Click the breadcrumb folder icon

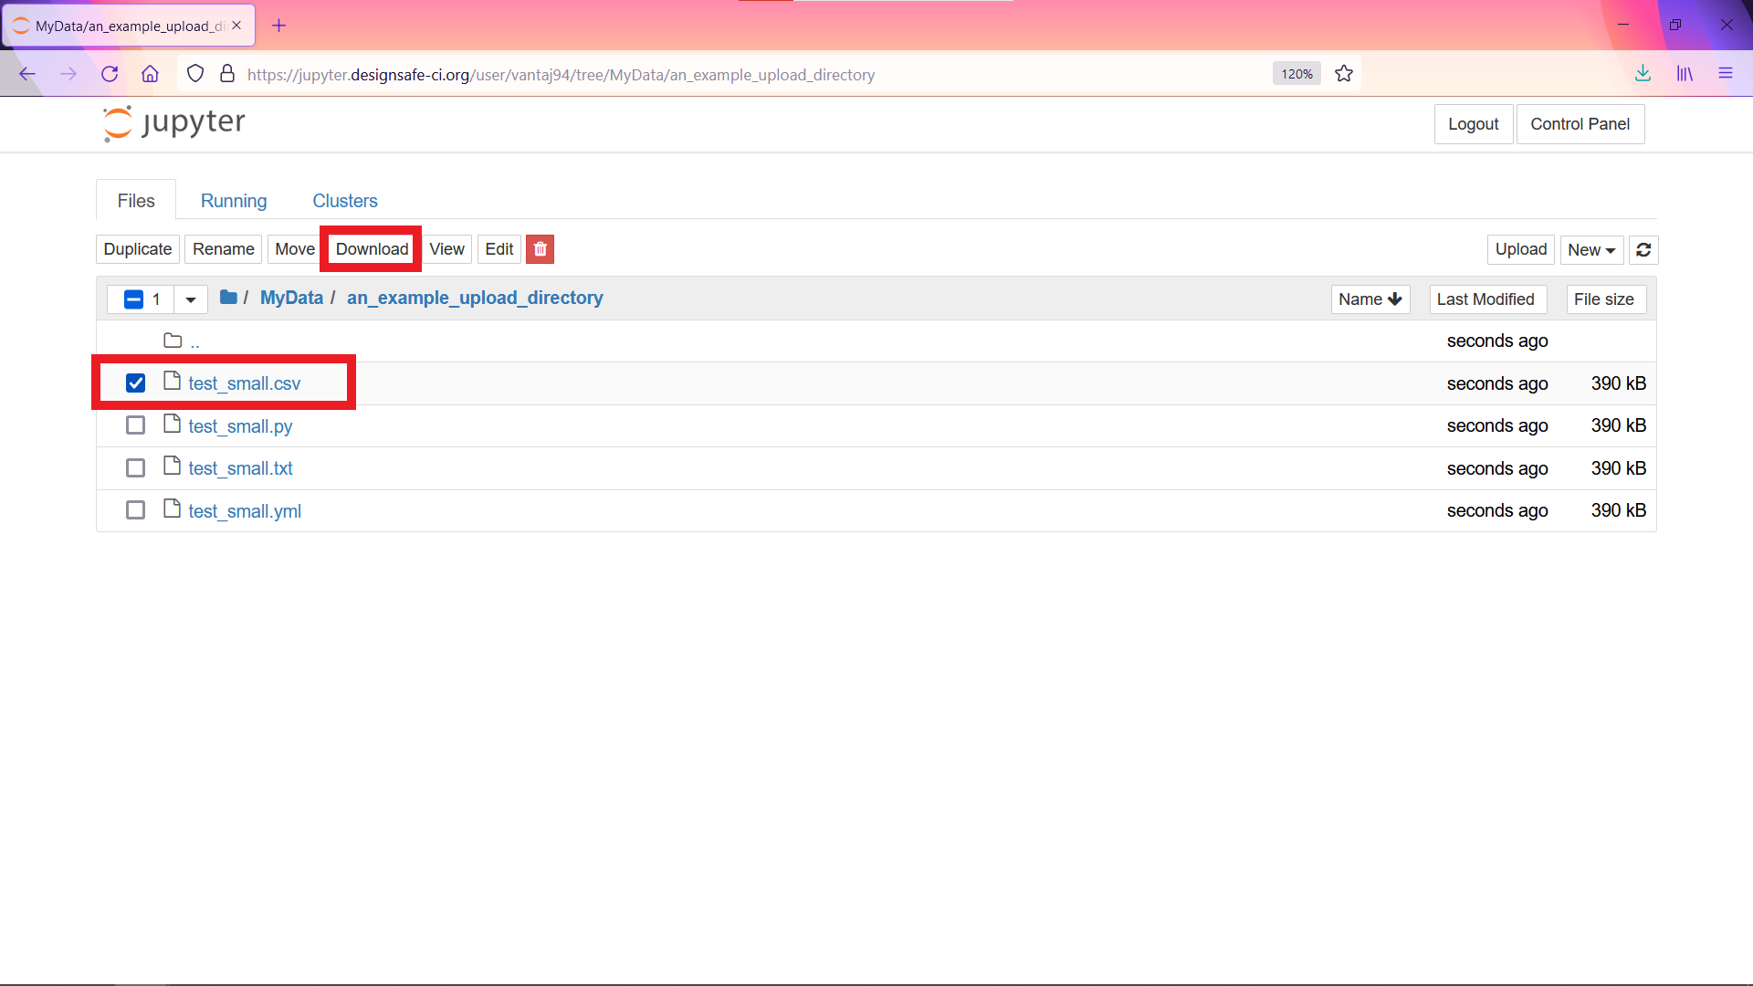click(228, 298)
